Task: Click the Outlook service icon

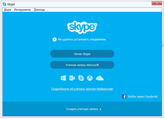Action: [x=72, y=78]
